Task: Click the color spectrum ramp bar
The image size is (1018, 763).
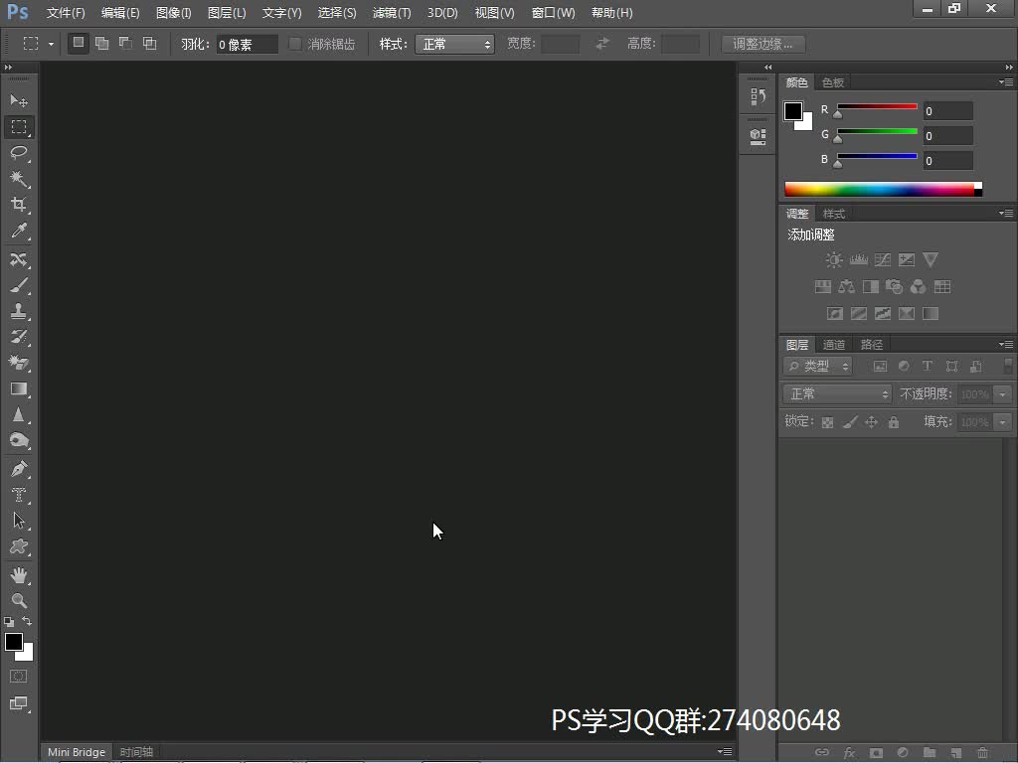Action: [x=881, y=189]
